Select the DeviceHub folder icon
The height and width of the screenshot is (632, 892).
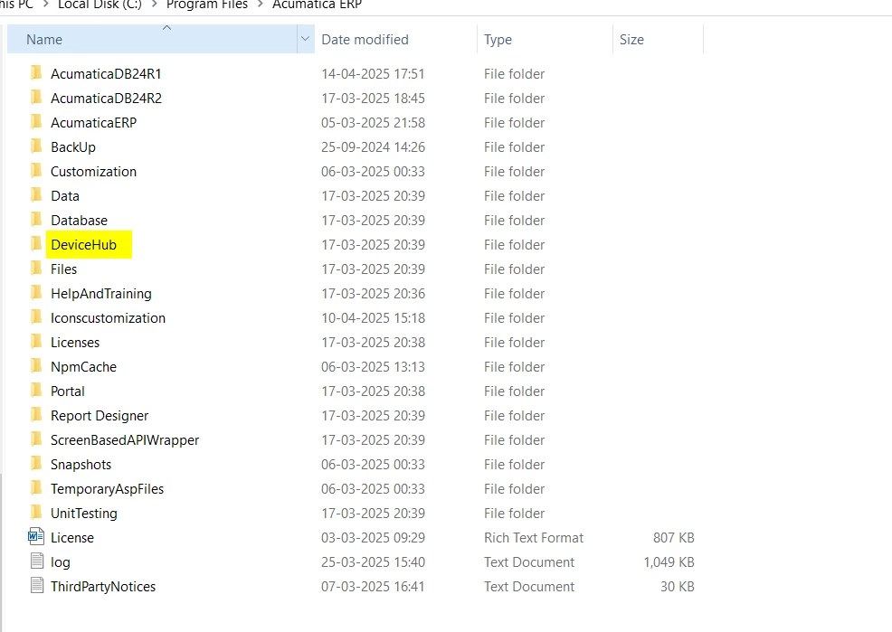point(36,244)
